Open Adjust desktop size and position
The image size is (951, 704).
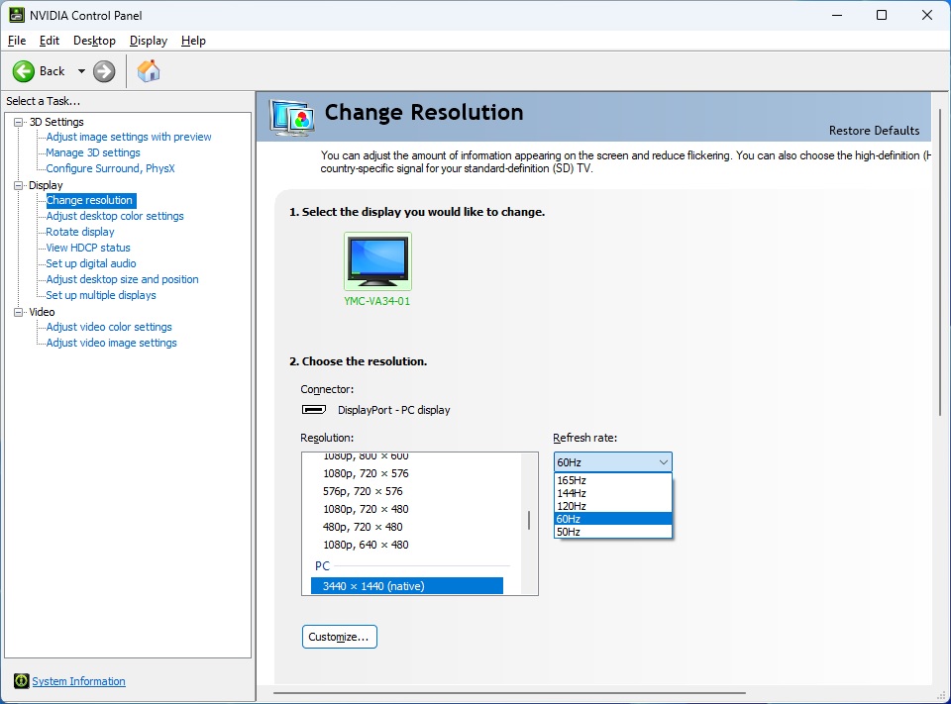point(122,279)
